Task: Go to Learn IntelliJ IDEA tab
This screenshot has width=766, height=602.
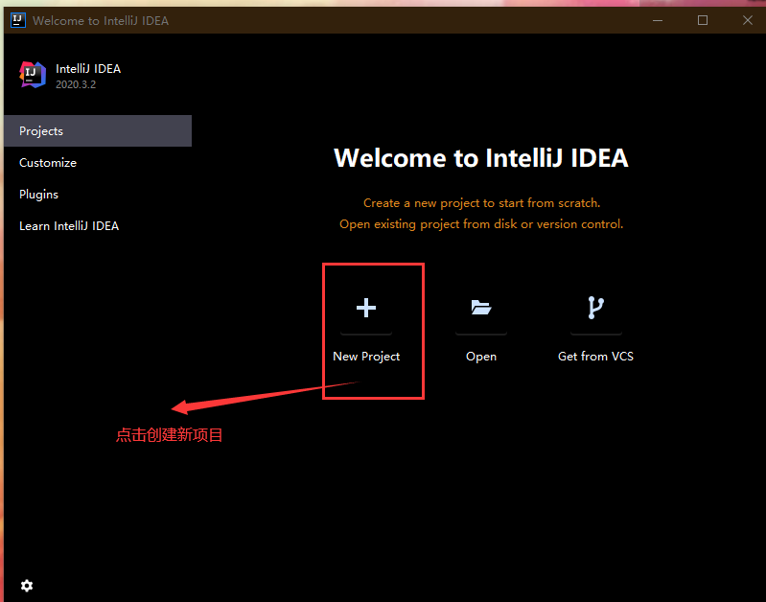Action: pos(98,226)
